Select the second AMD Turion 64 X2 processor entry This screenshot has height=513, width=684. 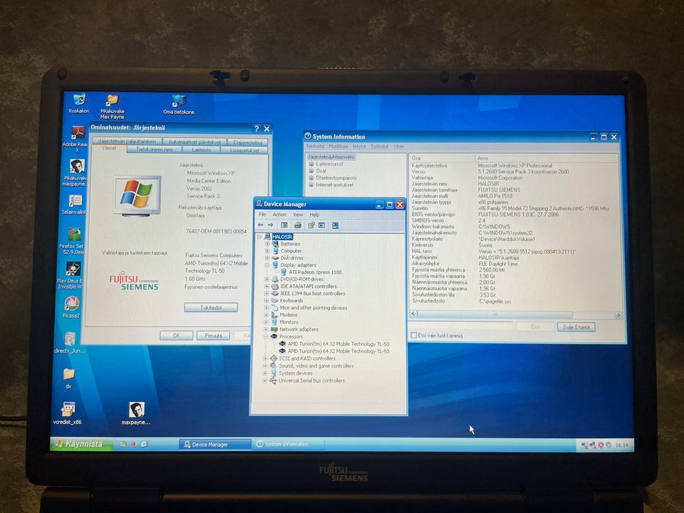[334, 351]
